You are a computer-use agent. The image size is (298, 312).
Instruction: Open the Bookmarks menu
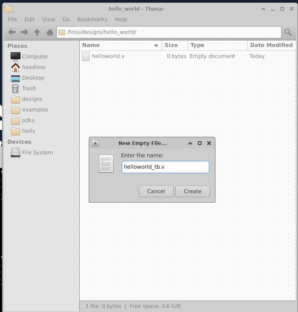pyautogui.click(x=92, y=19)
